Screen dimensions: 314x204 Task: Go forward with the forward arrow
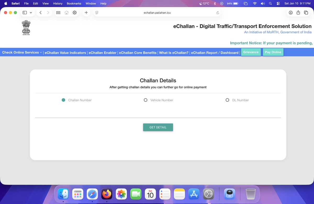(48, 13)
